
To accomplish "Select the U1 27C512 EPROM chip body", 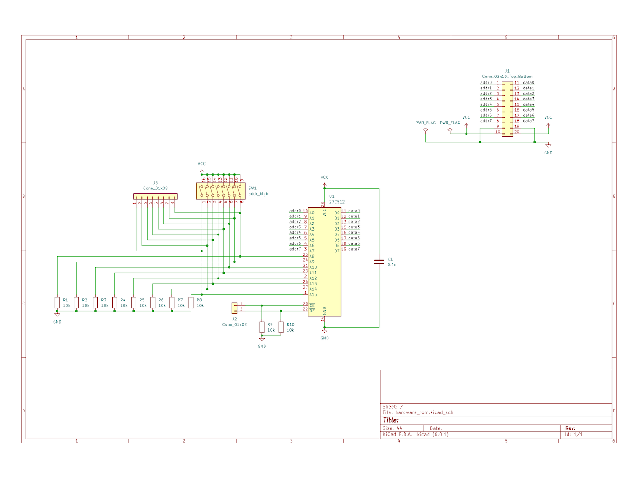I will tap(324, 262).
